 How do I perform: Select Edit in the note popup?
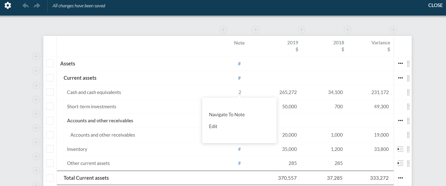click(213, 127)
